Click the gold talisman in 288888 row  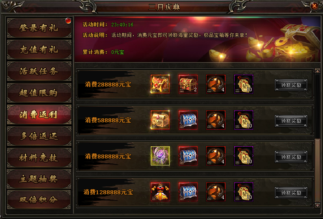243,84
